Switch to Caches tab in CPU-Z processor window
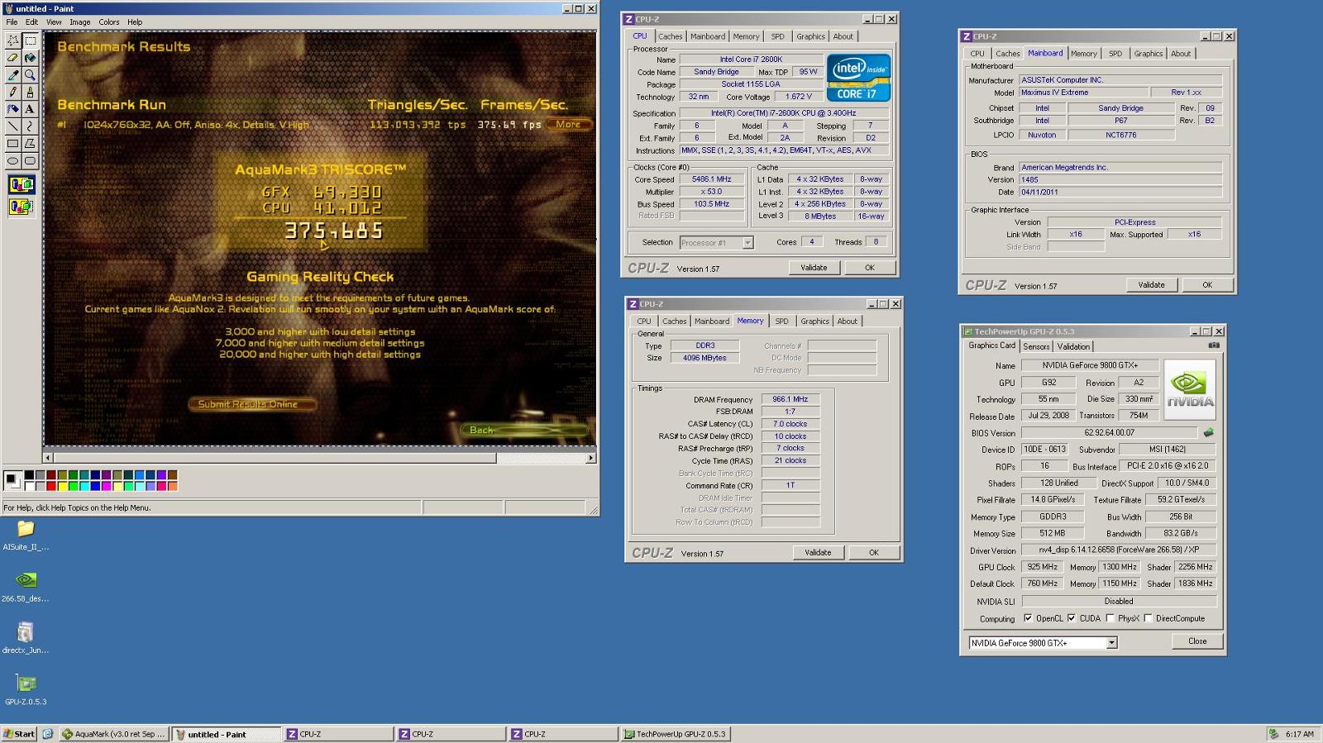 coord(670,36)
